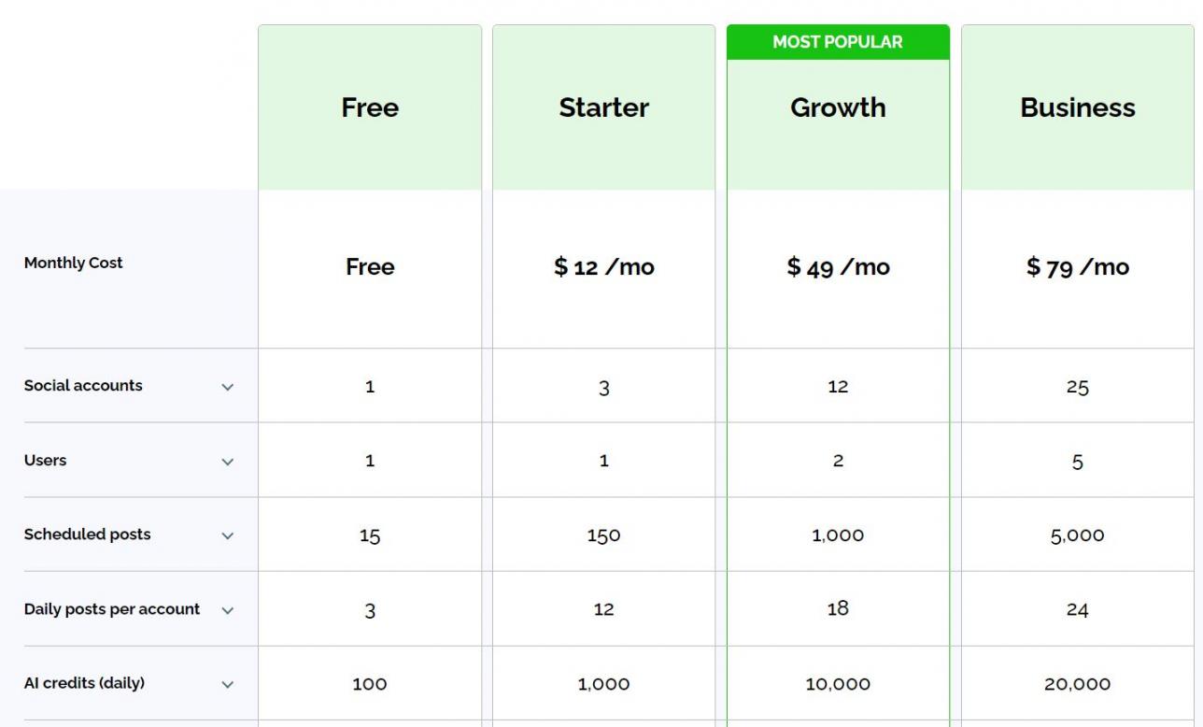Select the Growth plan column header
This screenshot has width=1203, height=727.
[838, 107]
